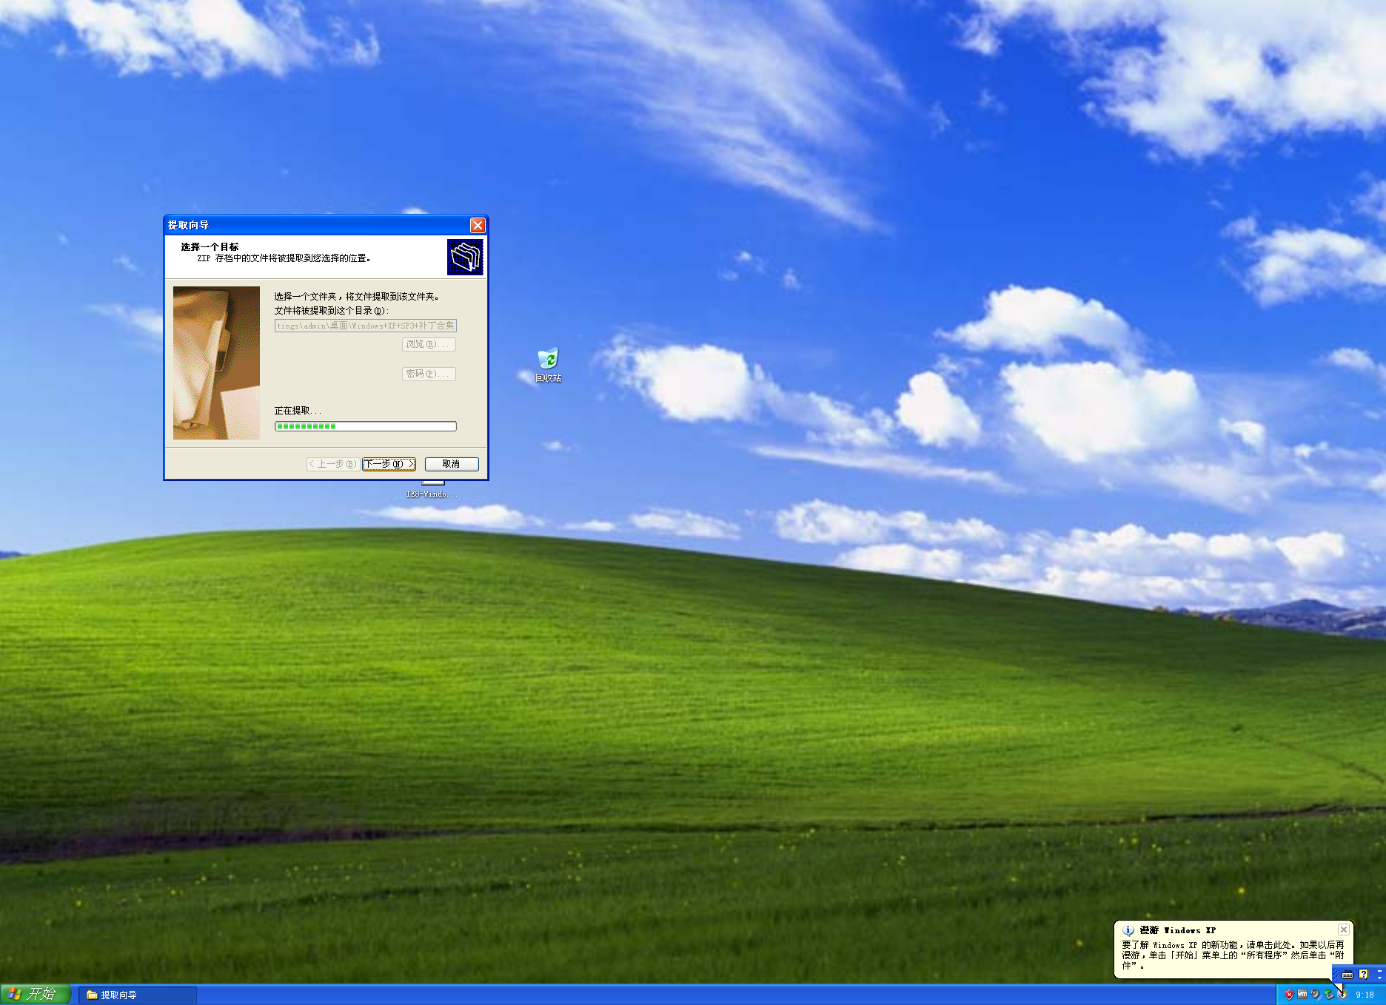The width and height of the screenshot is (1386, 1005).
Task: Click the language bar help icon
Action: click(x=1364, y=975)
